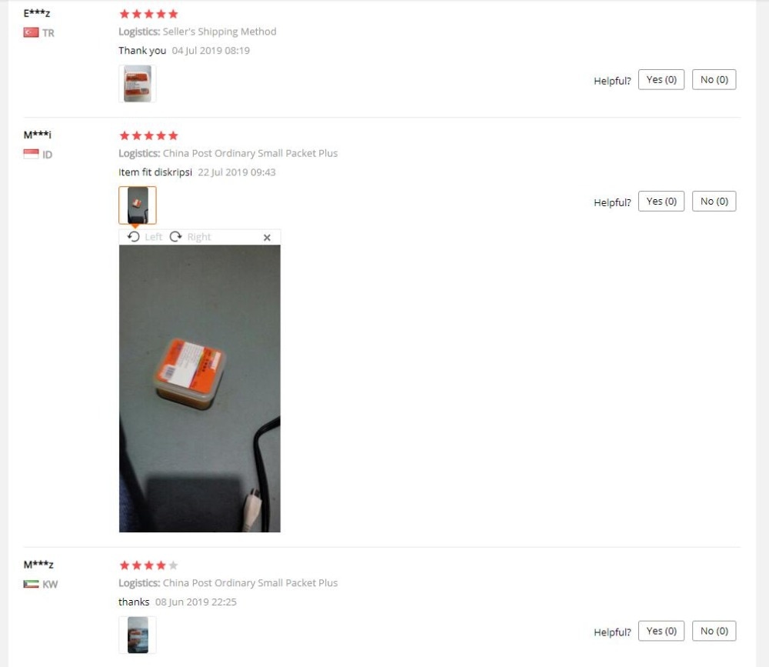Open E***z's review photo thumbnail
The image size is (769, 667).
(138, 83)
